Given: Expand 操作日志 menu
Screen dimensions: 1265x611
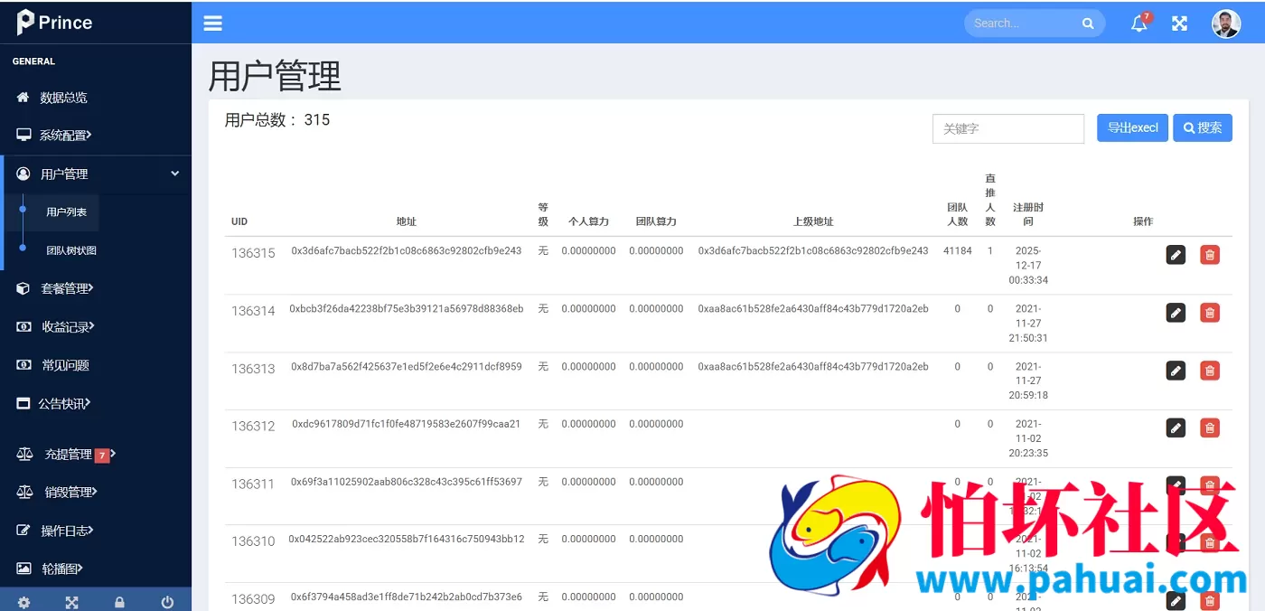Looking at the screenshot, I should click(96, 531).
